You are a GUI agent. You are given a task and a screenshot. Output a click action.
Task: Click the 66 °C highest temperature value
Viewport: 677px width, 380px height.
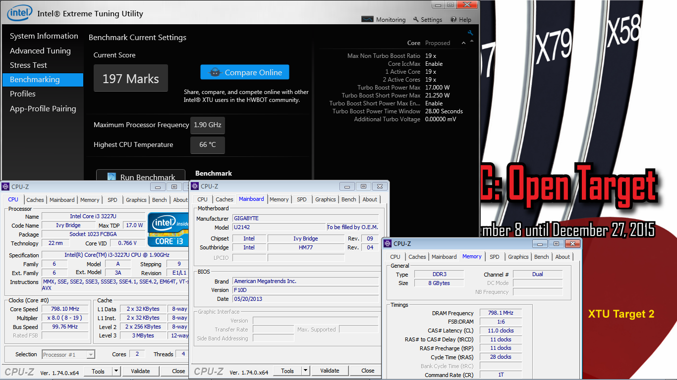[x=208, y=145]
